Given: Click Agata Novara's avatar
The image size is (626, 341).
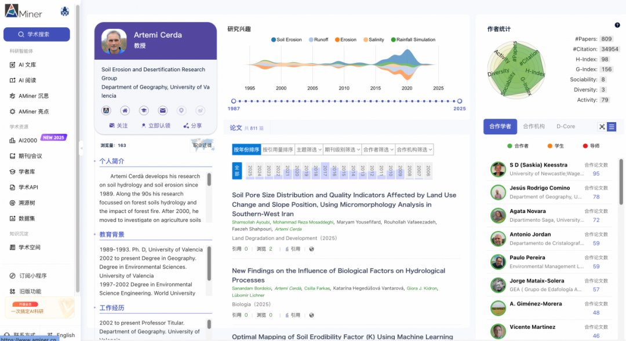Looking at the screenshot, I should [x=498, y=216].
